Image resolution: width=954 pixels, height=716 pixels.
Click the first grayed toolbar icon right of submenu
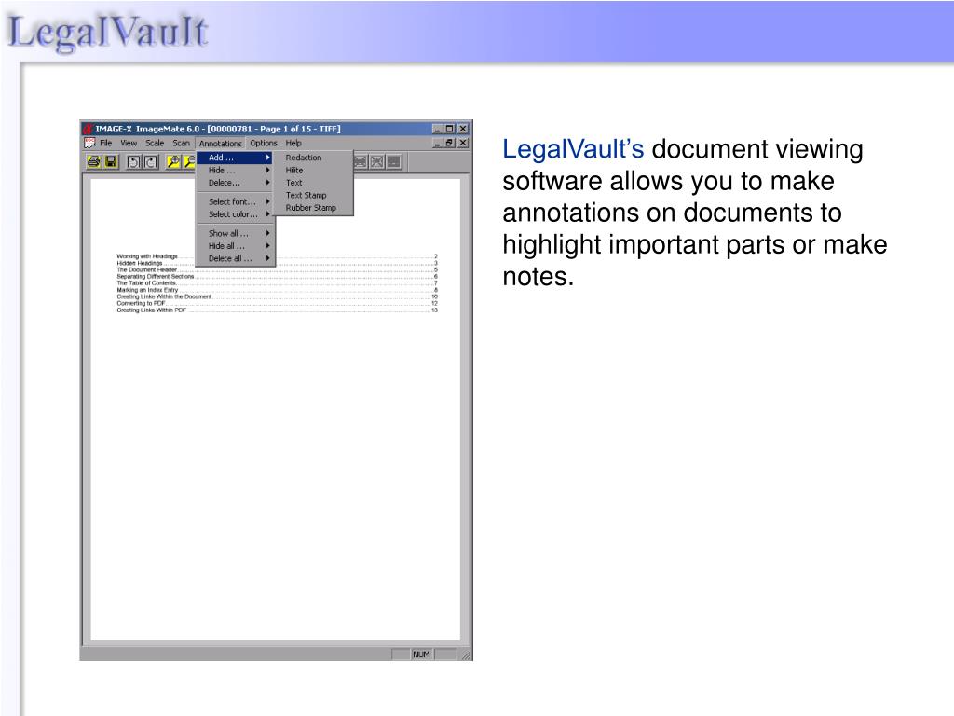click(361, 162)
